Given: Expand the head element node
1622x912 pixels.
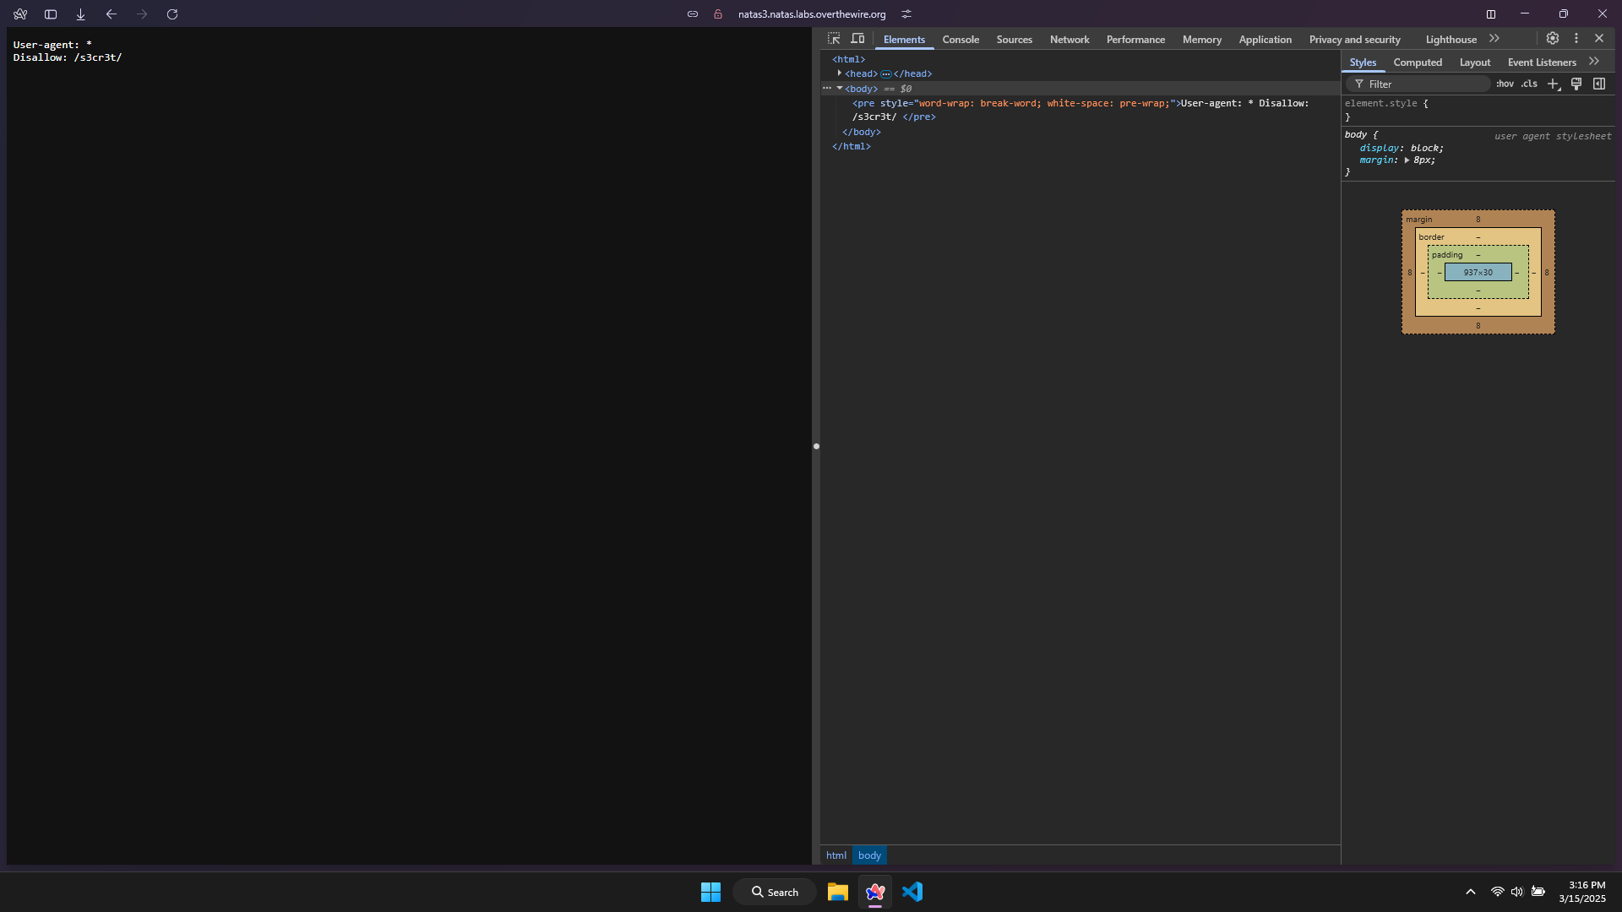Looking at the screenshot, I should point(839,73).
